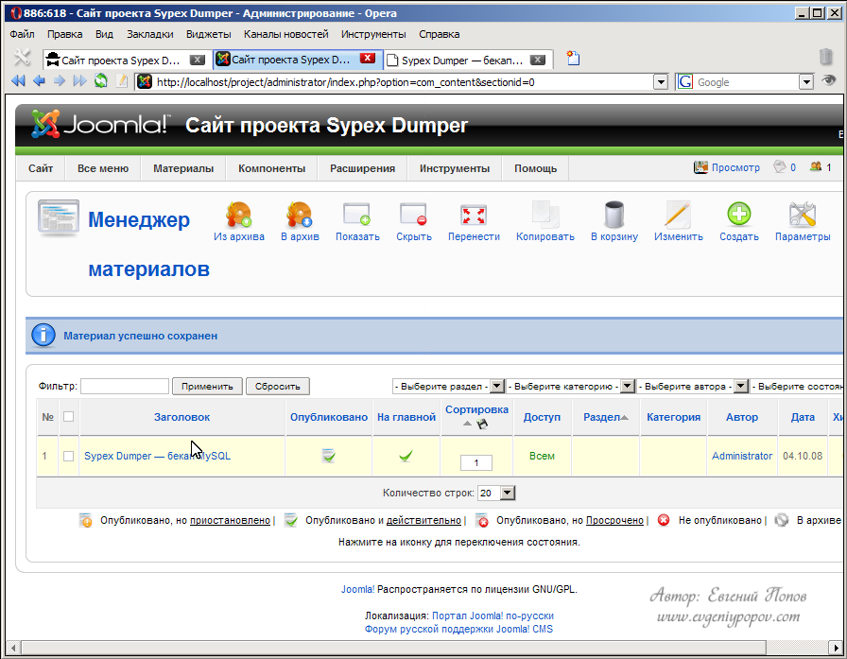Viewport: 847px width, 659px height.
Task: Change the 'Количество строк' dropdown showing 20
Action: click(497, 493)
